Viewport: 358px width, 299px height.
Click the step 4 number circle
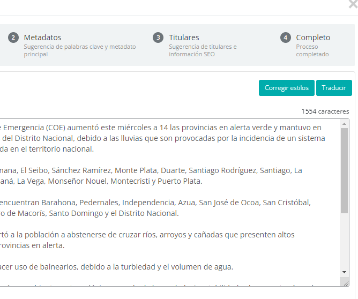pos(286,38)
